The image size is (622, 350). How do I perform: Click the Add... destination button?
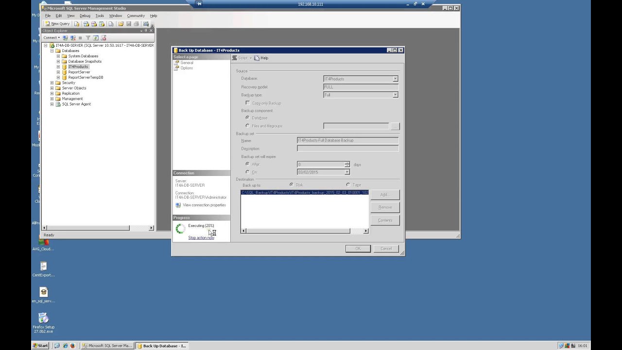click(x=385, y=194)
